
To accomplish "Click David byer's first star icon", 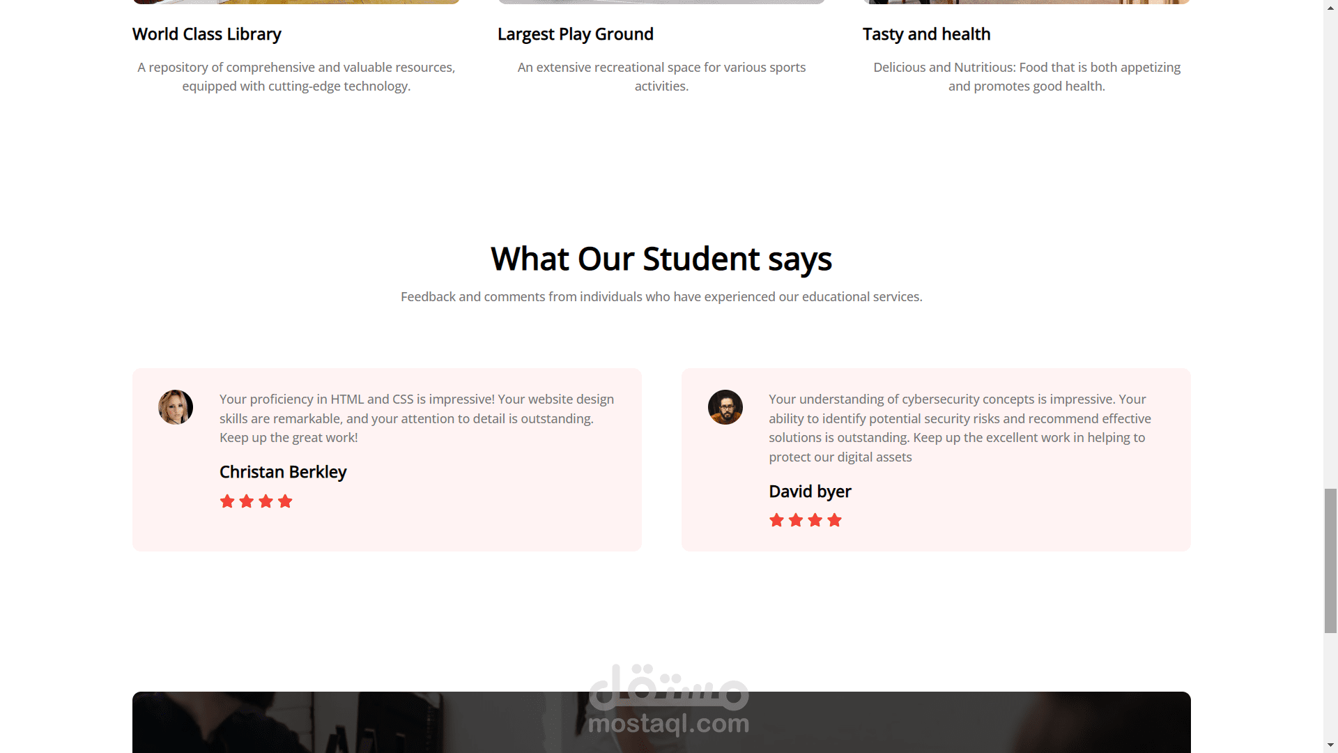I will point(776,520).
